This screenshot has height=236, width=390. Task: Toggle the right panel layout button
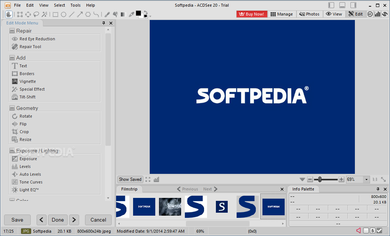353,5
